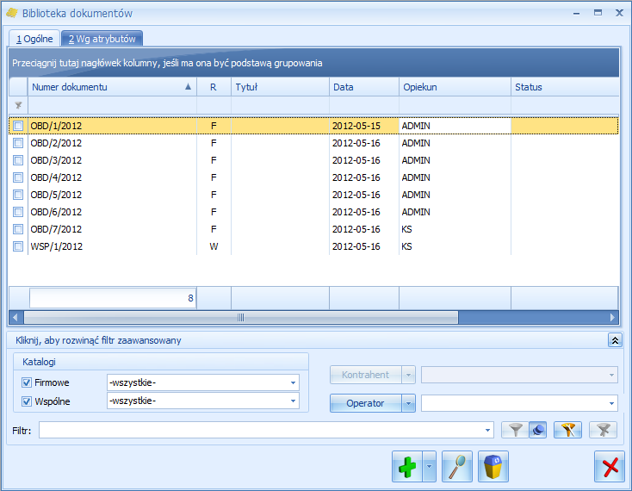Click record count 8 summary cell
The image size is (632, 491).
point(113,298)
